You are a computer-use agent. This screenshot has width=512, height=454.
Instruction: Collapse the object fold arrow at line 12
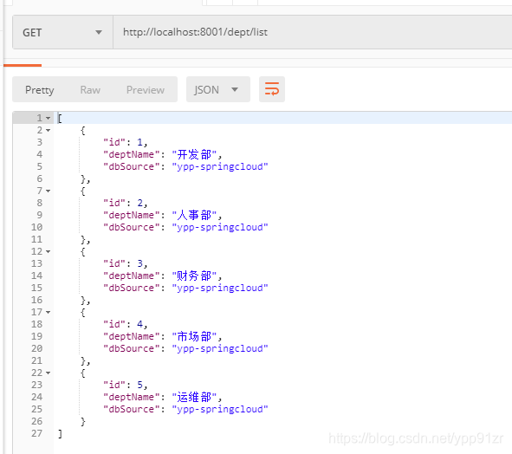(49, 251)
